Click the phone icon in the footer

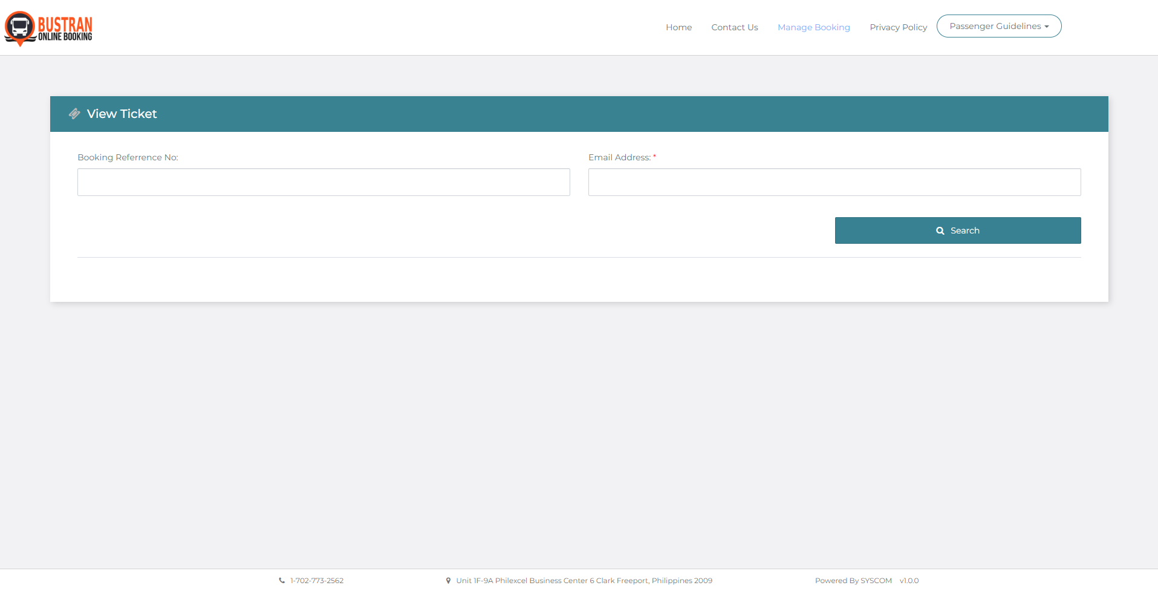[x=282, y=581]
